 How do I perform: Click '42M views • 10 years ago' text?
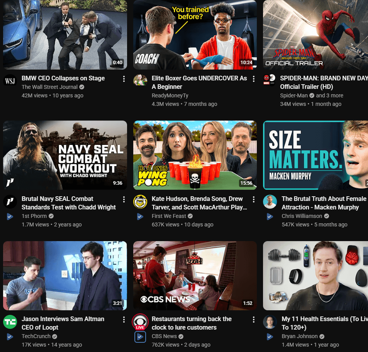(x=53, y=95)
